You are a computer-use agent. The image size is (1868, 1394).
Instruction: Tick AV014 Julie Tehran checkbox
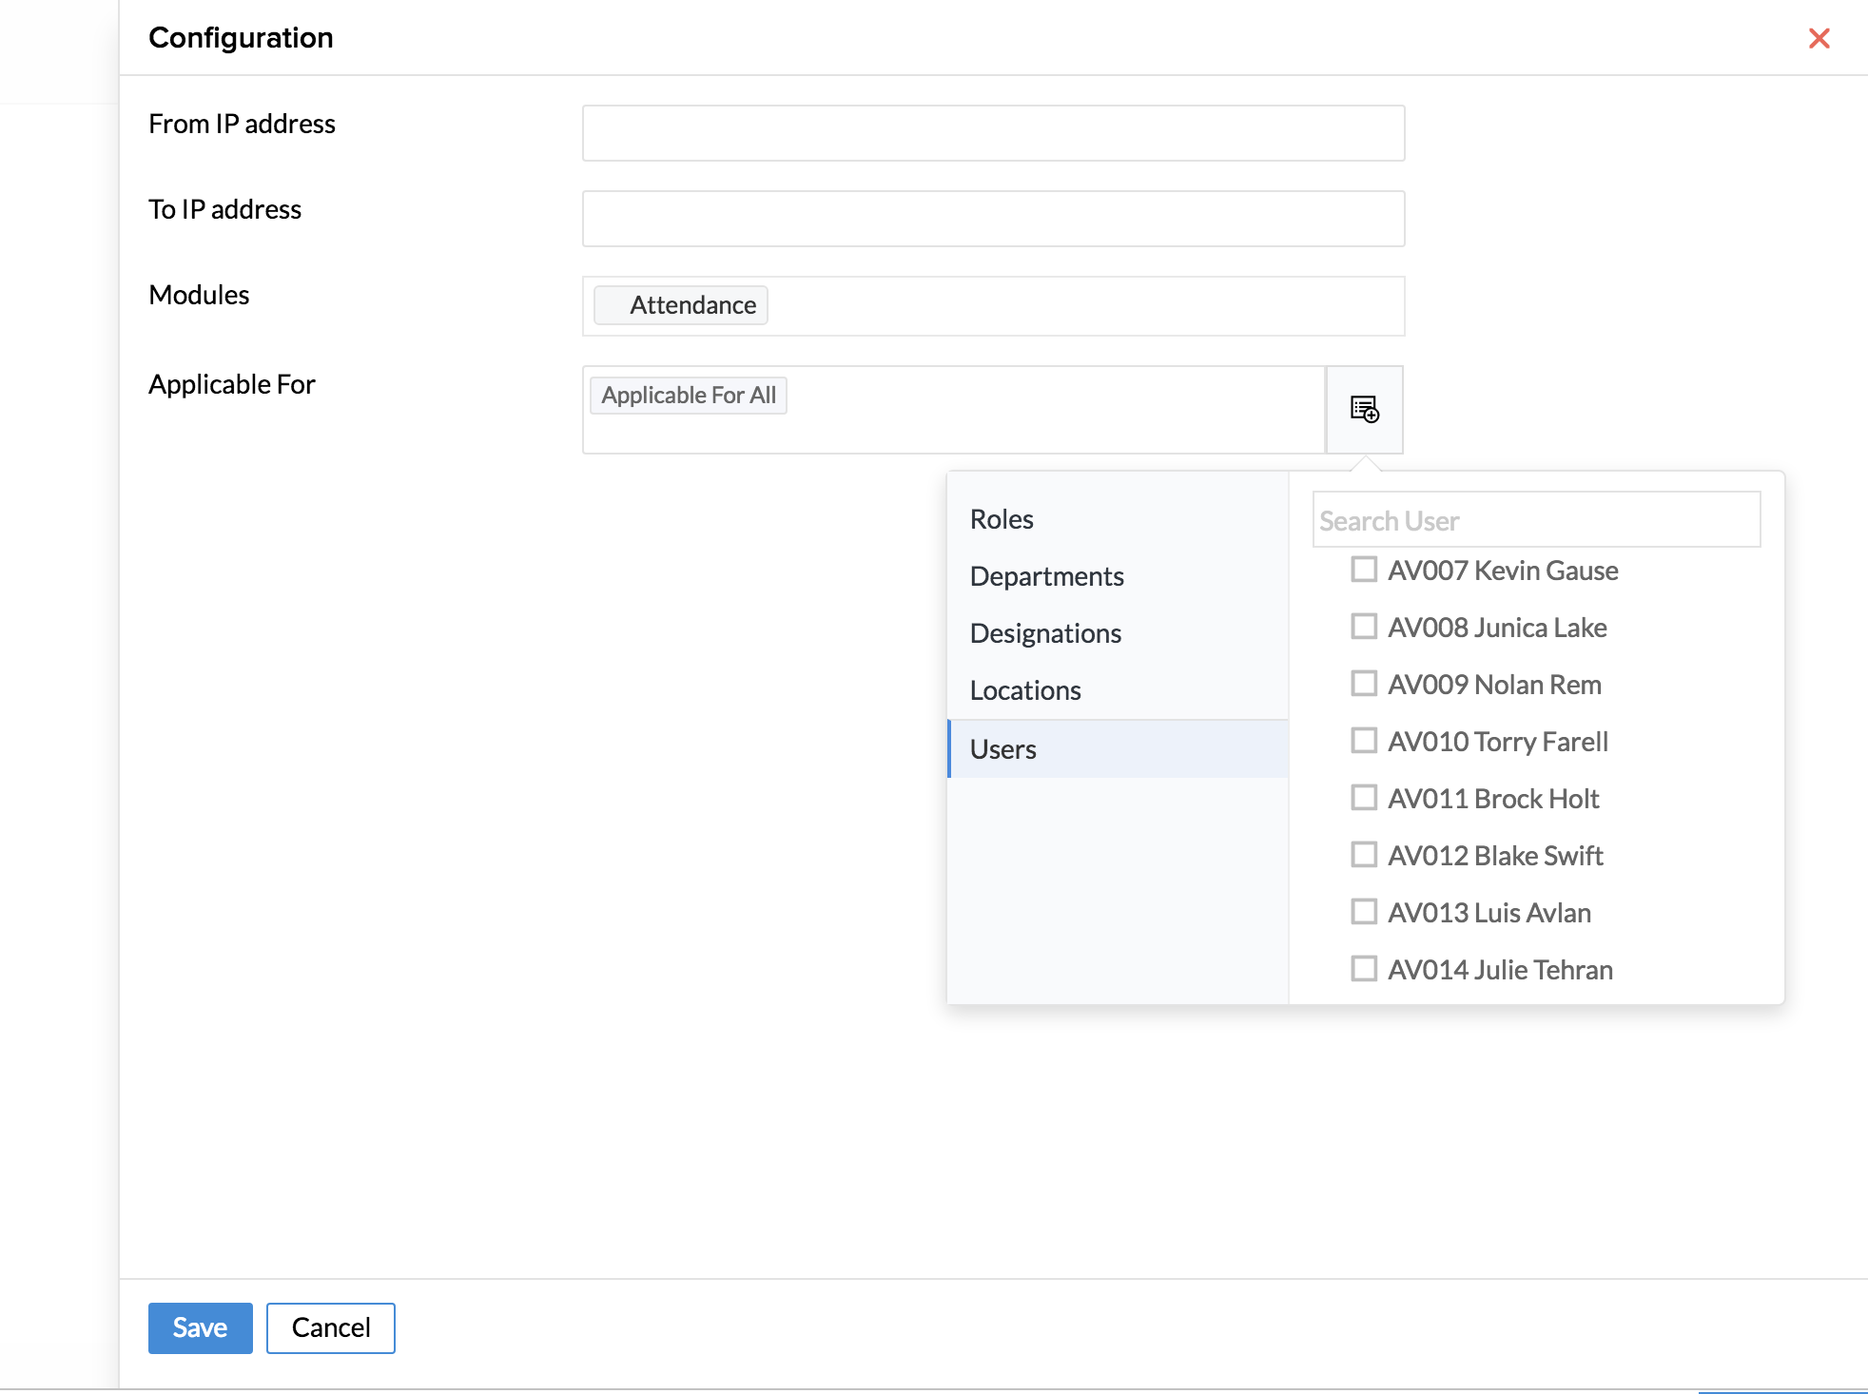[x=1364, y=969]
